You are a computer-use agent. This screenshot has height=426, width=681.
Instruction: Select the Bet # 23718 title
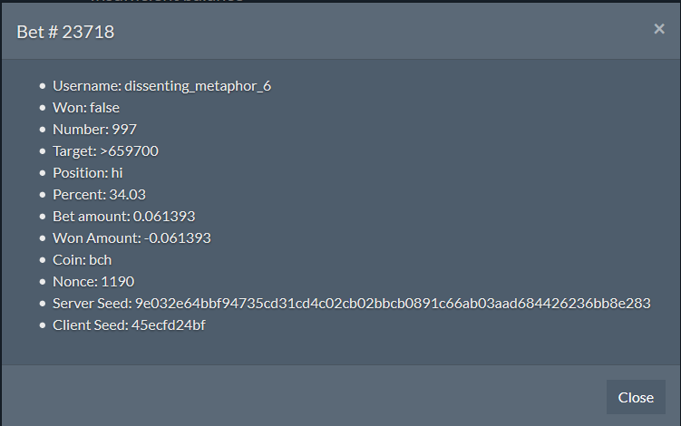[65, 32]
